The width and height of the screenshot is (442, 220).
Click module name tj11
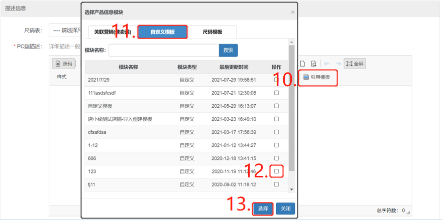[92, 184]
